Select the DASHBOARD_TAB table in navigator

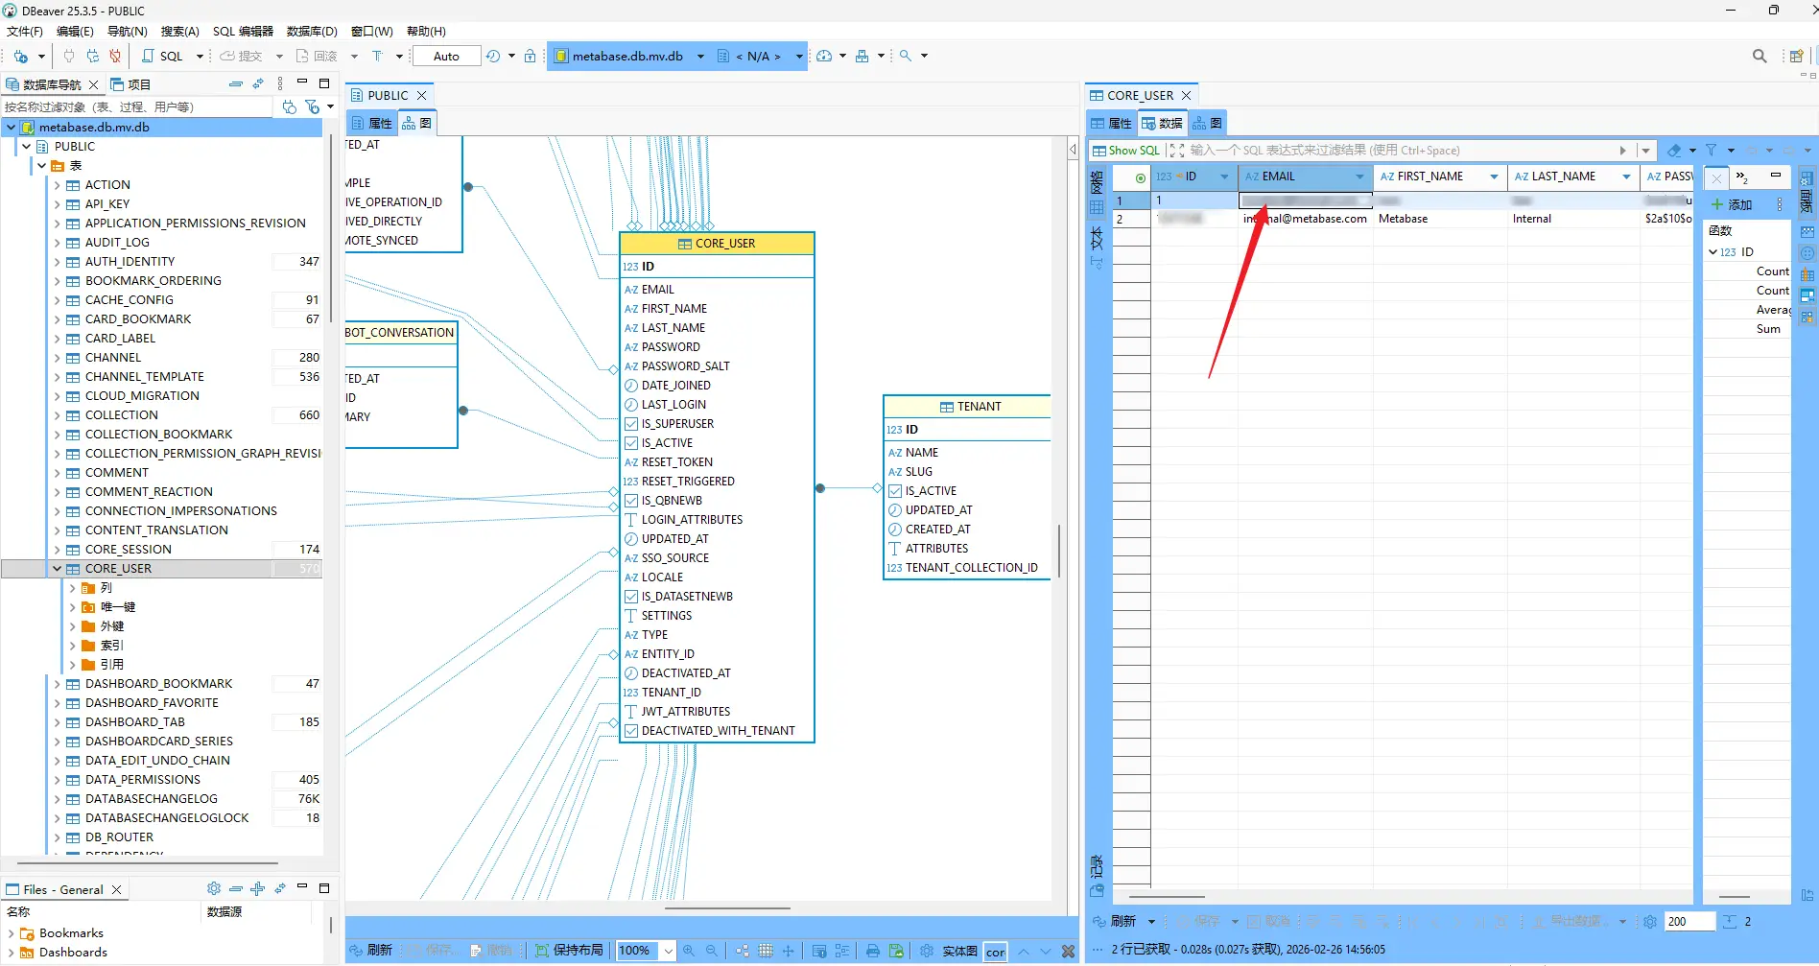[x=134, y=722]
